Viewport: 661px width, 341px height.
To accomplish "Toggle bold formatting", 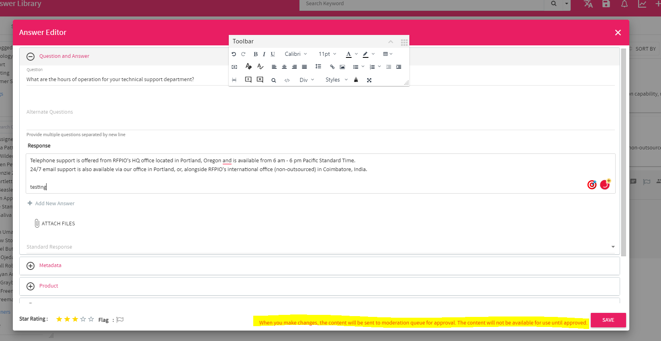I will [x=256, y=54].
